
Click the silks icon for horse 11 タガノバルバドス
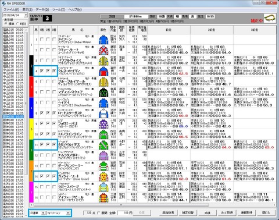[103, 145]
